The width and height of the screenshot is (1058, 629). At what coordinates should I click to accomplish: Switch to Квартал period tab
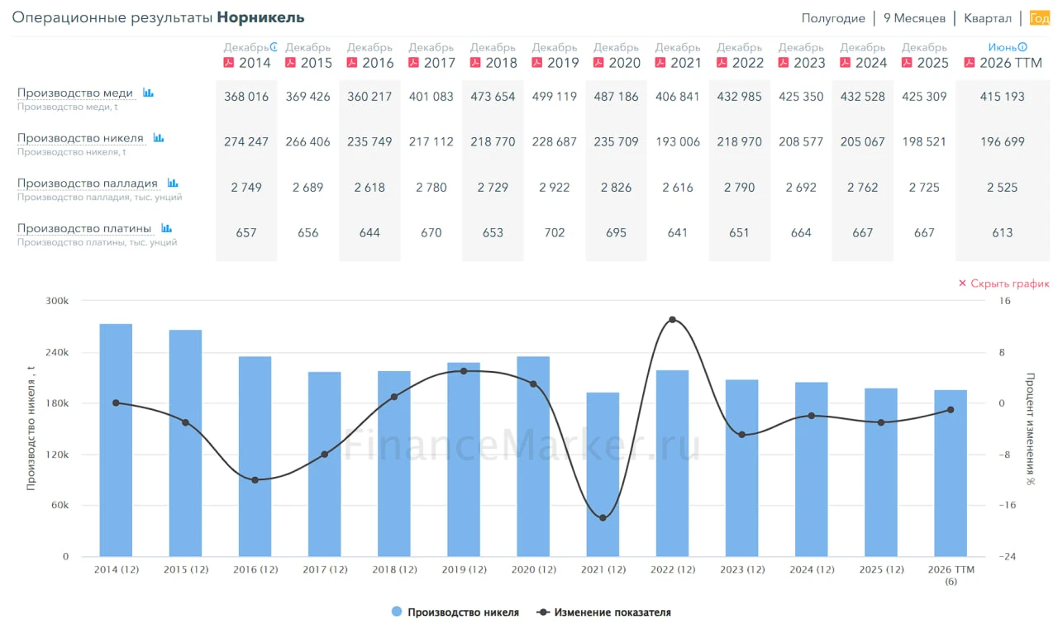click(987, 18)
